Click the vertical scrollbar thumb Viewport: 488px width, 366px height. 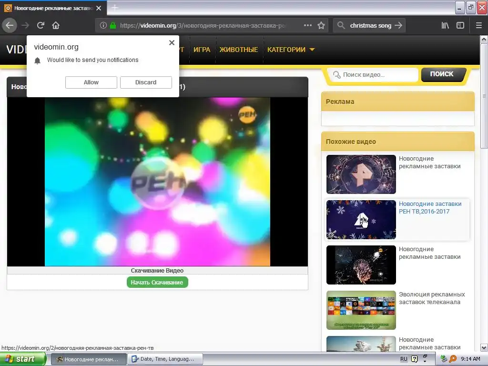[484, 96]
